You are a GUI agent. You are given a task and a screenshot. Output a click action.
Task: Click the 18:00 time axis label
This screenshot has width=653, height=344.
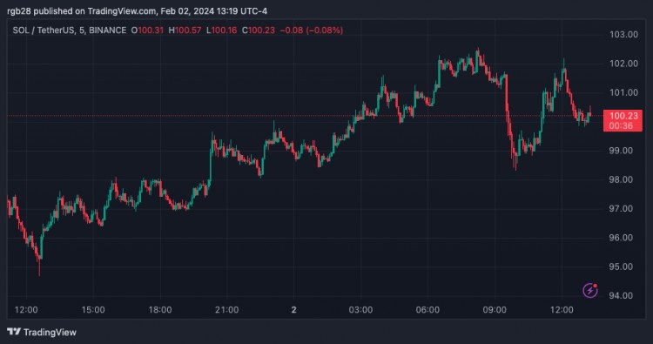click(160, 310)
